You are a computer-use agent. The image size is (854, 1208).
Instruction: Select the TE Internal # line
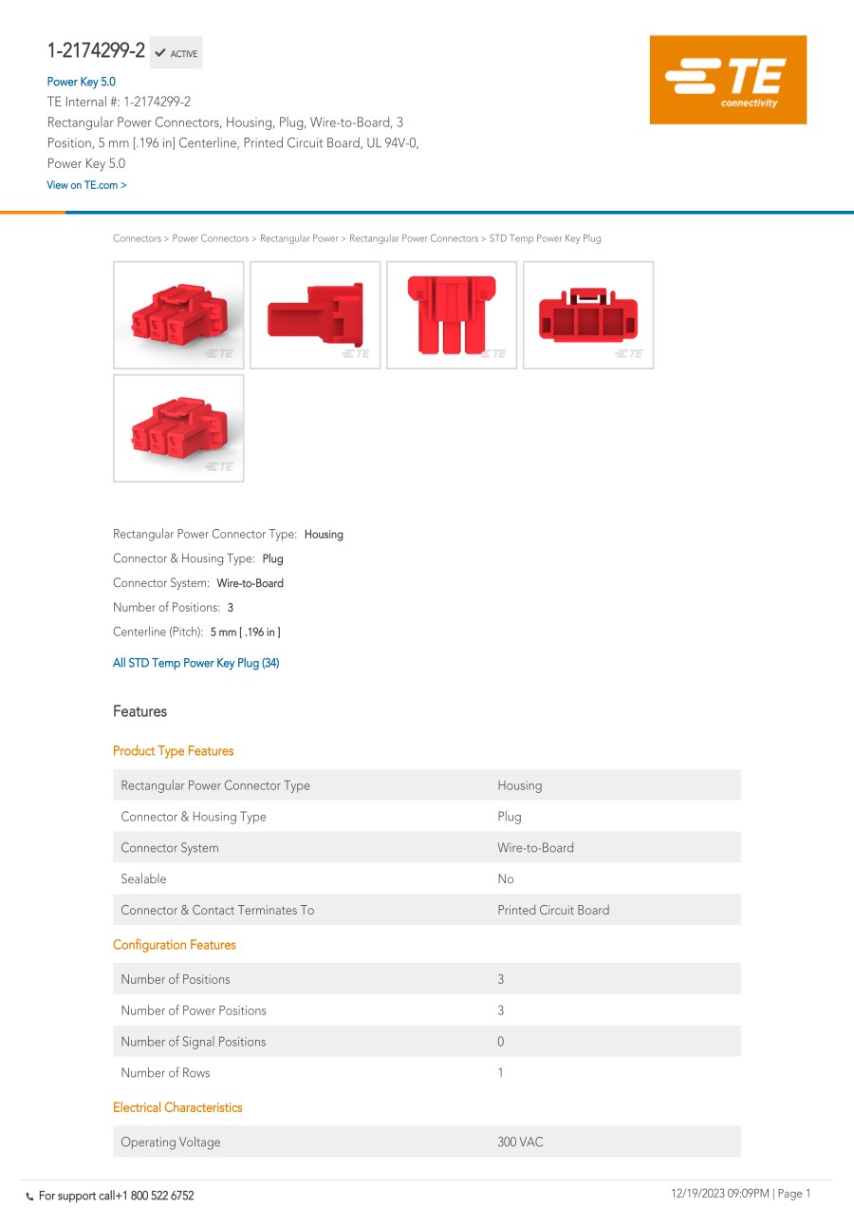point(120,102)
